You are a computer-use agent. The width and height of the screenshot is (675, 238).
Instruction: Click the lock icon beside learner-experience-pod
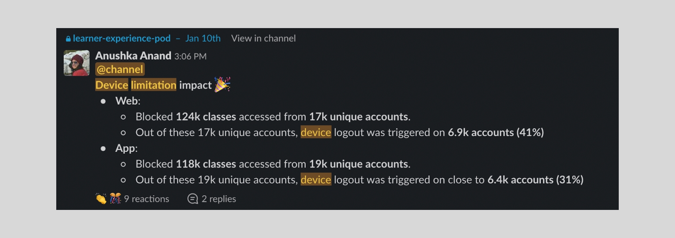(x=68, y=39)
